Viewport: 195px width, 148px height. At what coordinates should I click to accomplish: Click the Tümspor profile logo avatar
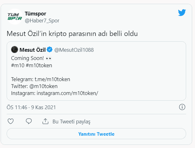[15, 17]
